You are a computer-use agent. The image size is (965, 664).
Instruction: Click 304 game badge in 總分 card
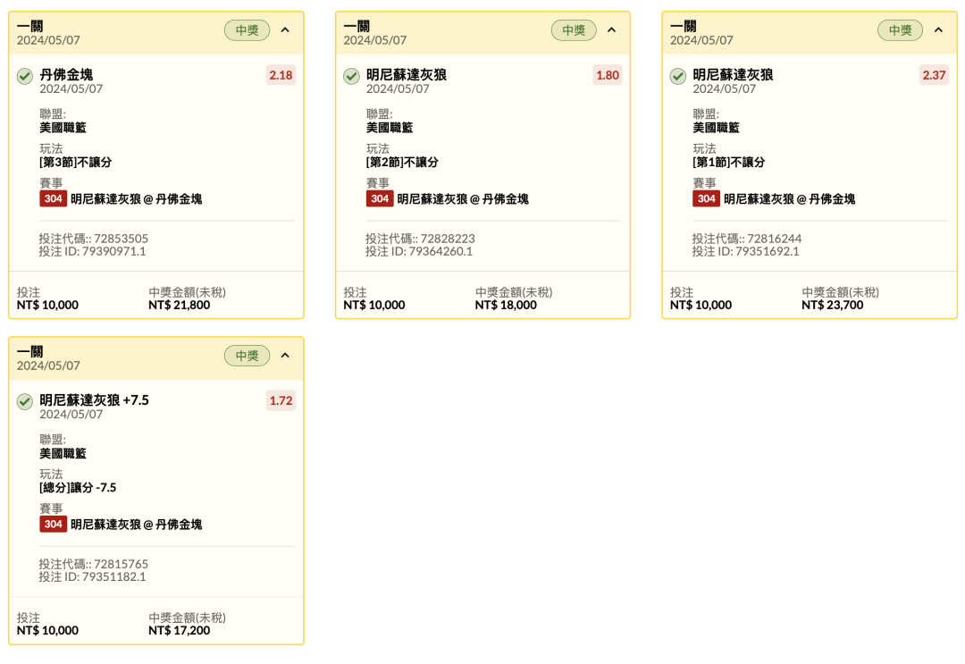coord(53,525)
